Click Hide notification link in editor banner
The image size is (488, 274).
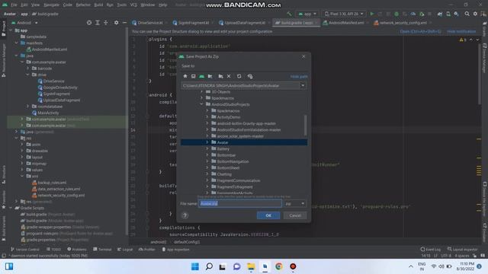pyautogui.click(x=461, y=31)
